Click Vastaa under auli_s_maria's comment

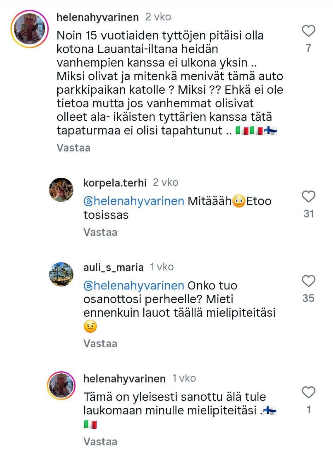(100, 343)
